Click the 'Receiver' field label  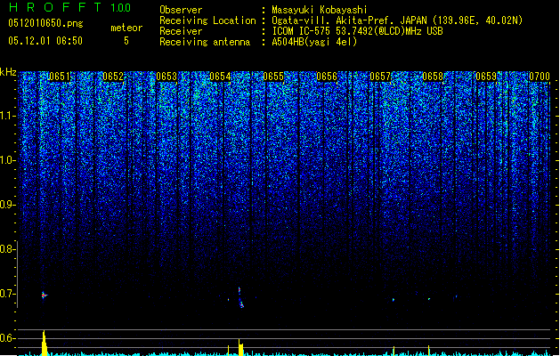pyautogui.click(x=181, y=31)
